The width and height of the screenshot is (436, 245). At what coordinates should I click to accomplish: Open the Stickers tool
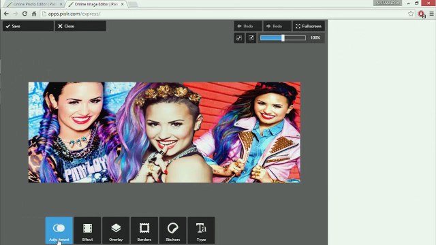pos(172,230)
